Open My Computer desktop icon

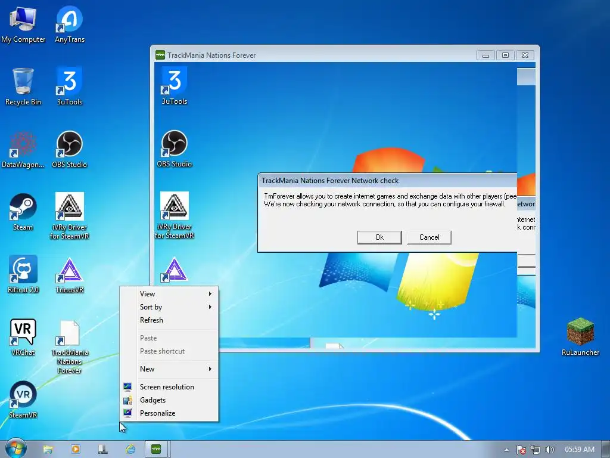pyautogui.click(x=23, y=24)
